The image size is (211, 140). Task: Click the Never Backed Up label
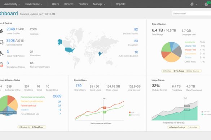pos(30,114)
